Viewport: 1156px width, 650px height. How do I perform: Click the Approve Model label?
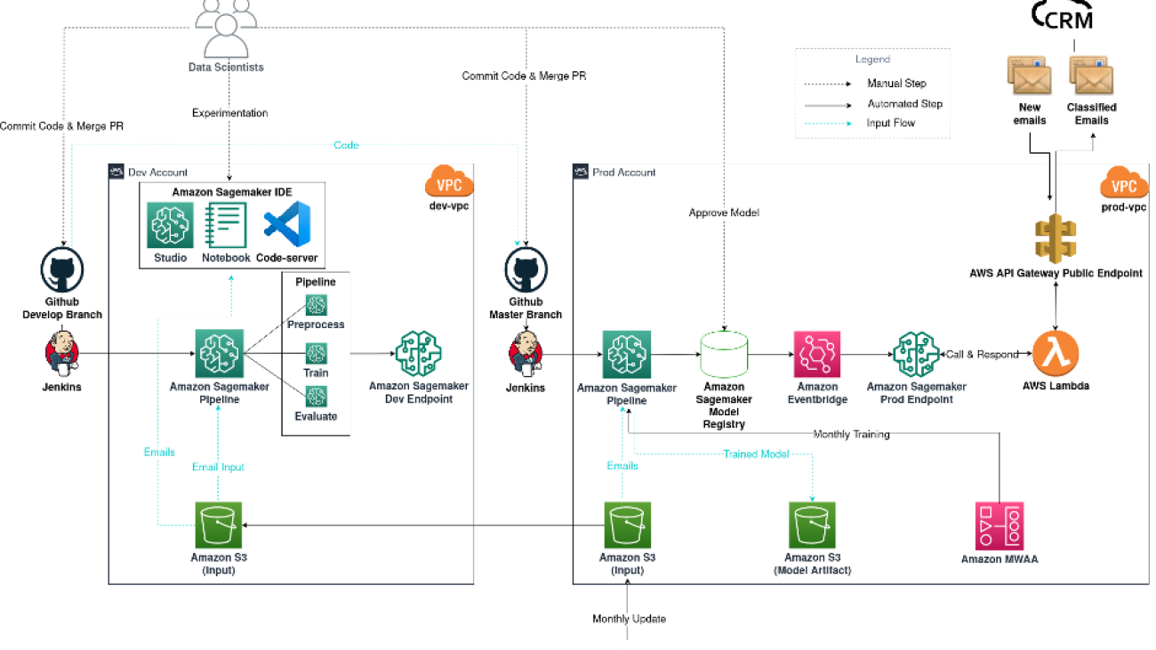point(725,213)
